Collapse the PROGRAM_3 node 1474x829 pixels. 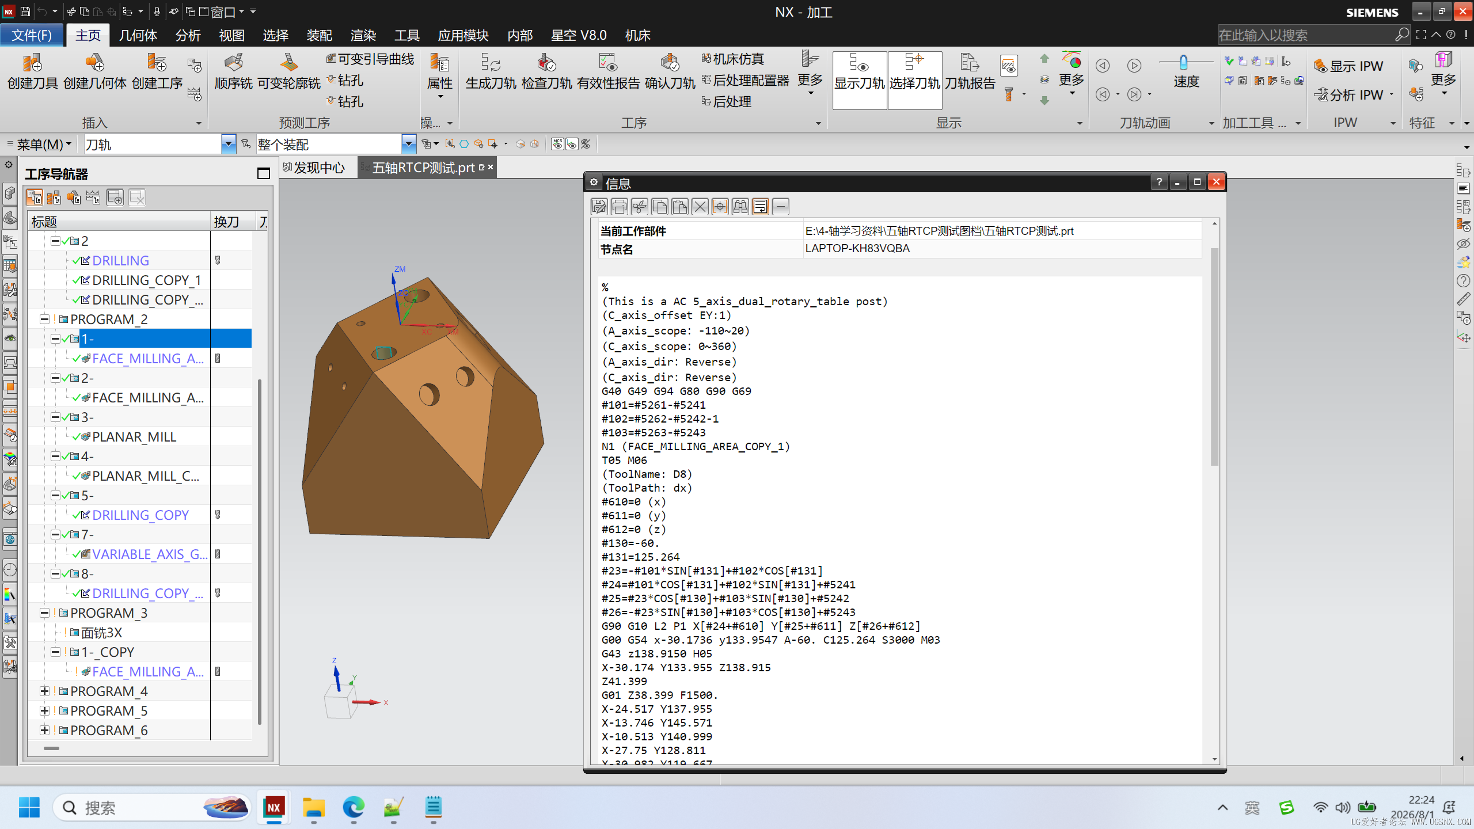44,613
